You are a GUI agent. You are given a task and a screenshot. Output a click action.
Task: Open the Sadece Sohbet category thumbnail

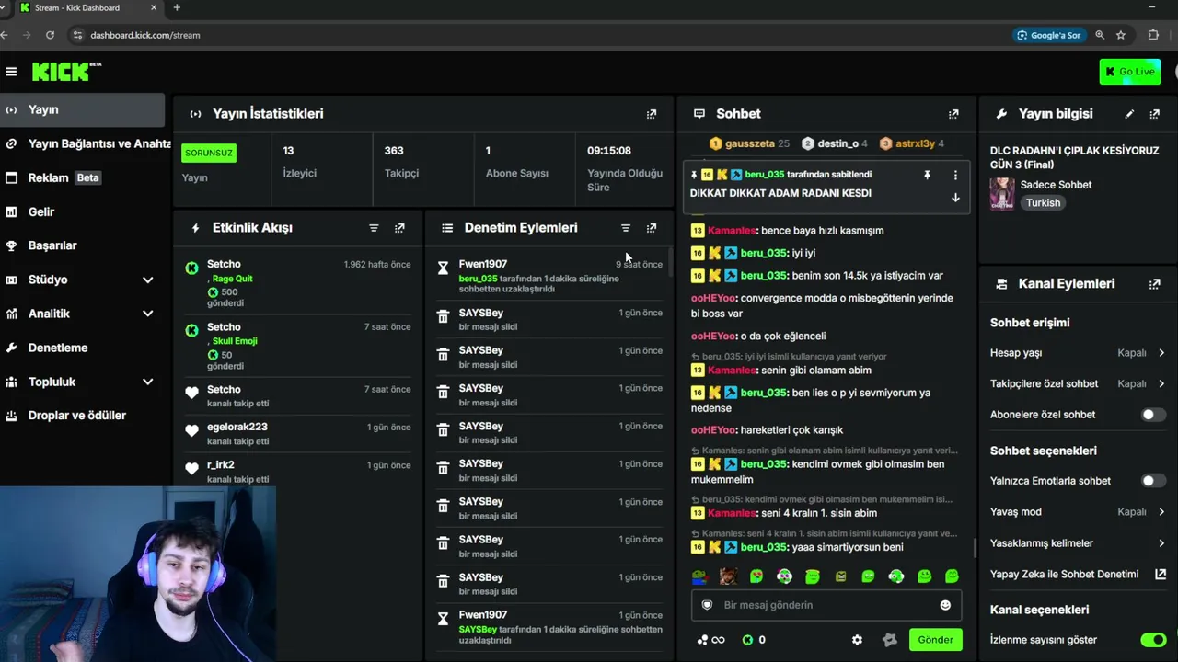pos(1002,194)
